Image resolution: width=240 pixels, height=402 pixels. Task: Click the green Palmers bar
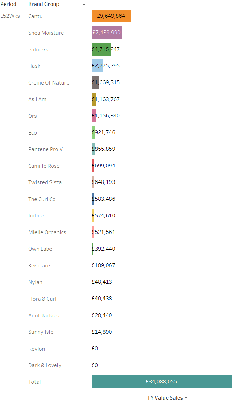pos(101,49)
